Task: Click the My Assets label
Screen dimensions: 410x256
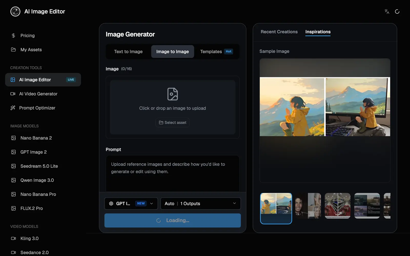Action: click(31, 50)
